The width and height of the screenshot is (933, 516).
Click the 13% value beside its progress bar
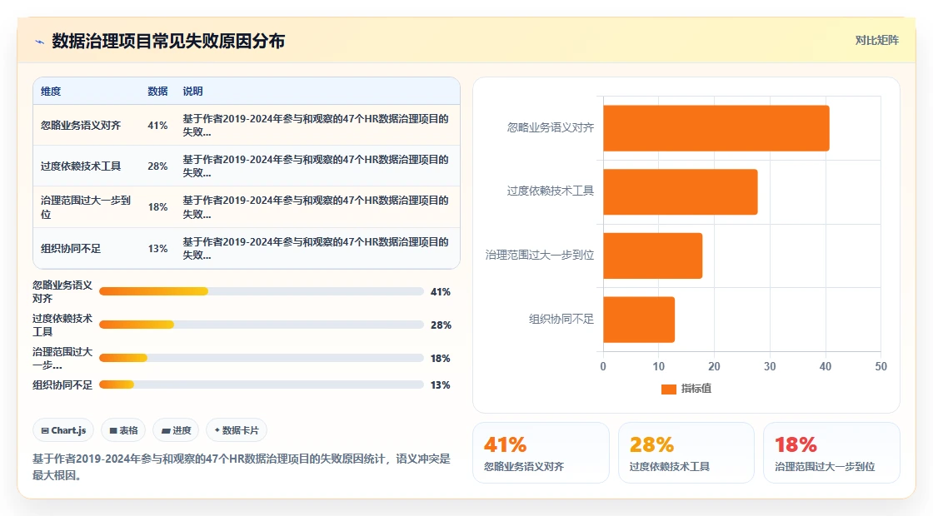click(441, 385)
